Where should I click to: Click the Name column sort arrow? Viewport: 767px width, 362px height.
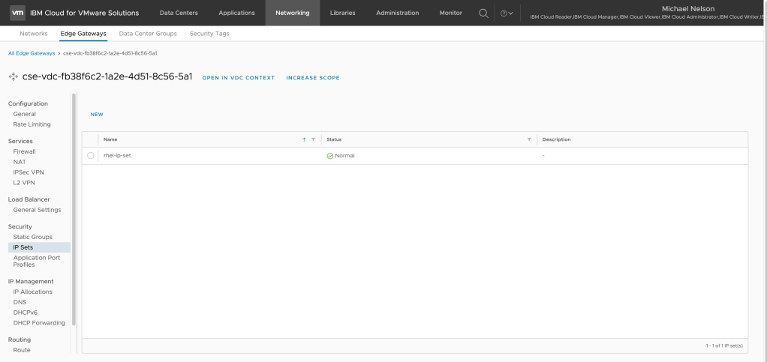coord(304,139)
